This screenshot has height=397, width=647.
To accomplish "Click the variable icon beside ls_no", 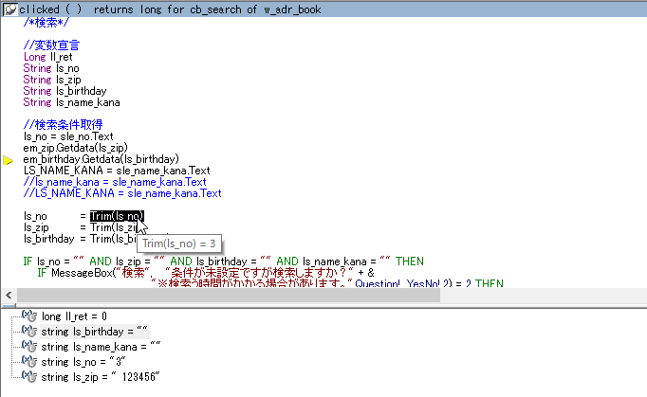I will 29,362.
